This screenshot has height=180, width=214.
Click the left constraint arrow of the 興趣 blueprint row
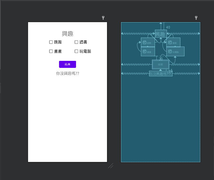tap(122, 33)
